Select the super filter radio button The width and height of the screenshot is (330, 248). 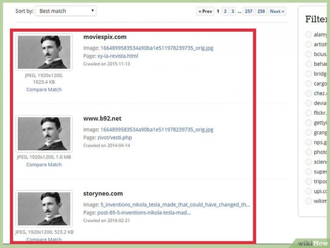coord(309,172)
